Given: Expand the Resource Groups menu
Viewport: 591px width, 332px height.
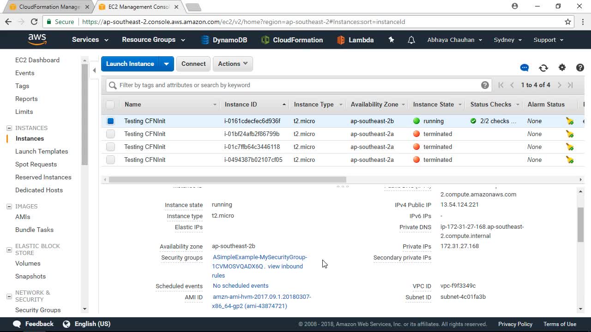Looking at the screenshot, I should click(153, 40).
